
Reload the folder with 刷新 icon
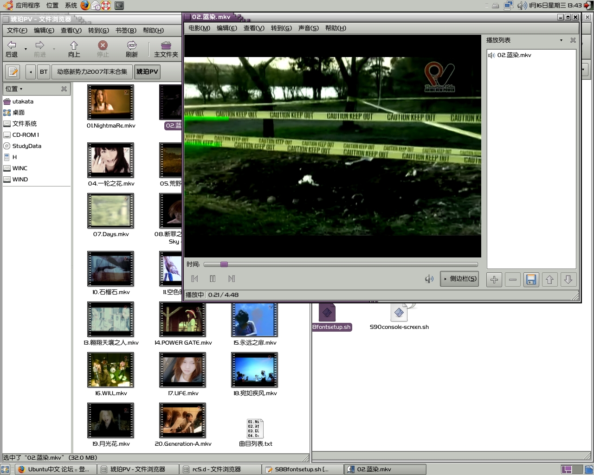pyautogui.click(x=132, y=45)
